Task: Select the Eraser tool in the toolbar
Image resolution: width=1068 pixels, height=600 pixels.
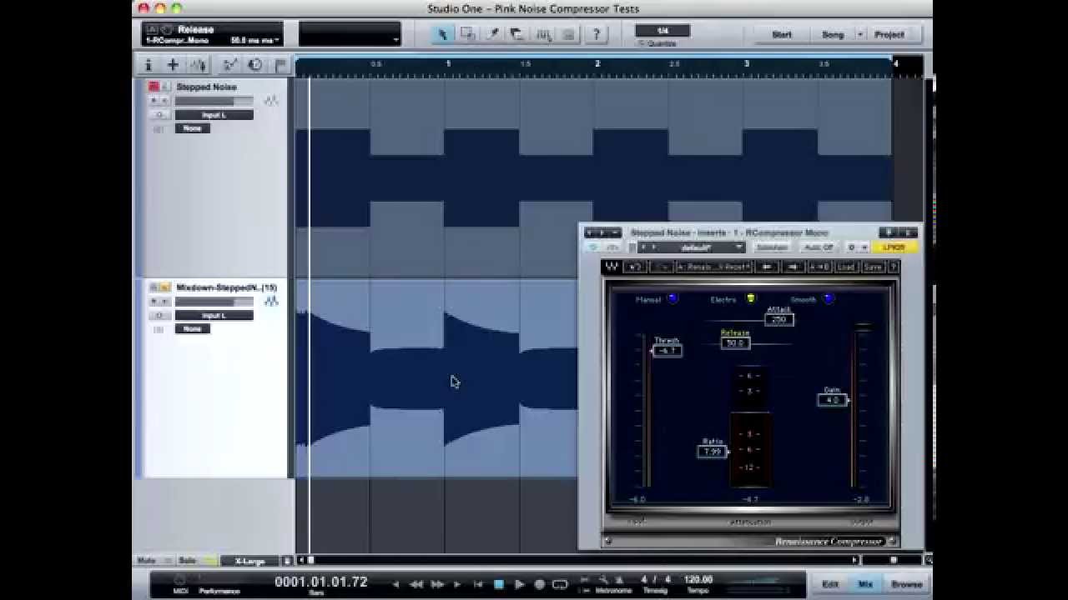Action: pos(517,34)
